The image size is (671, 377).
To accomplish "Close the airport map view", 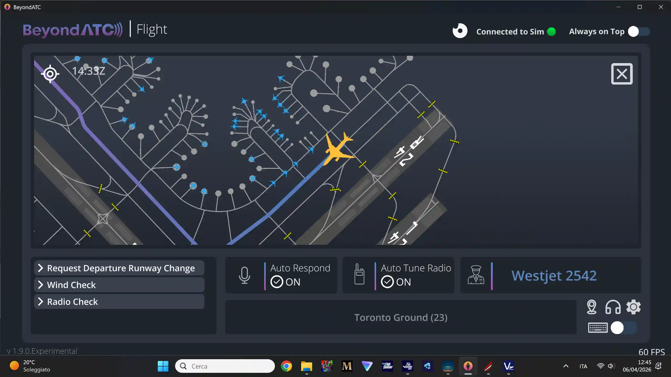I will (622, 74).
